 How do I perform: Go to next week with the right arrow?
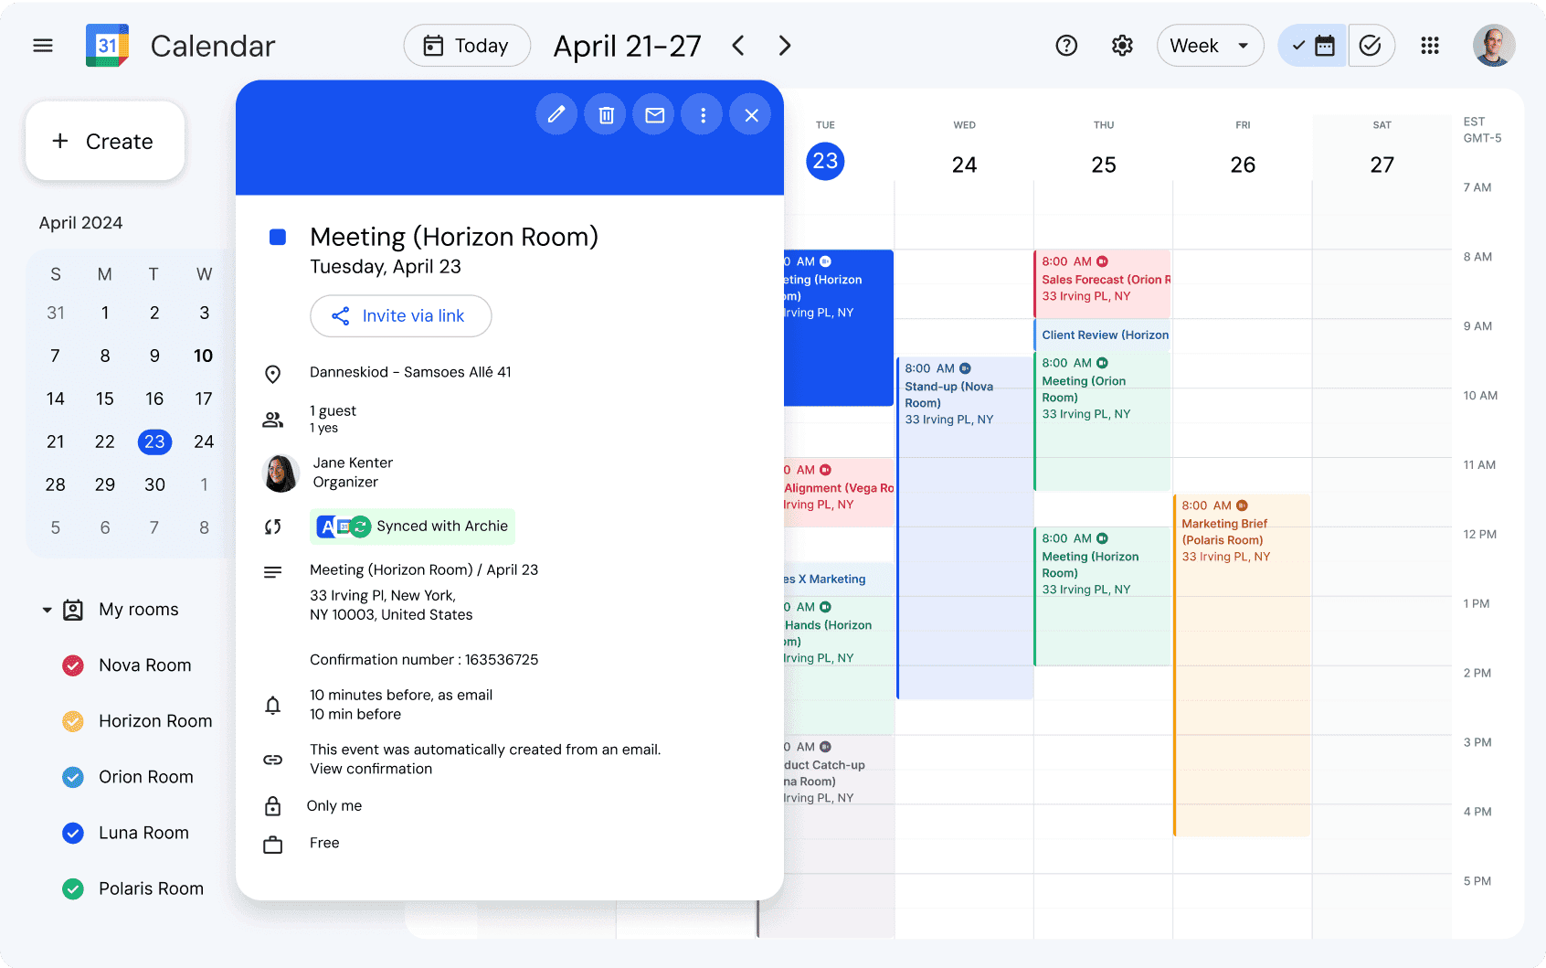coord(784,45)
